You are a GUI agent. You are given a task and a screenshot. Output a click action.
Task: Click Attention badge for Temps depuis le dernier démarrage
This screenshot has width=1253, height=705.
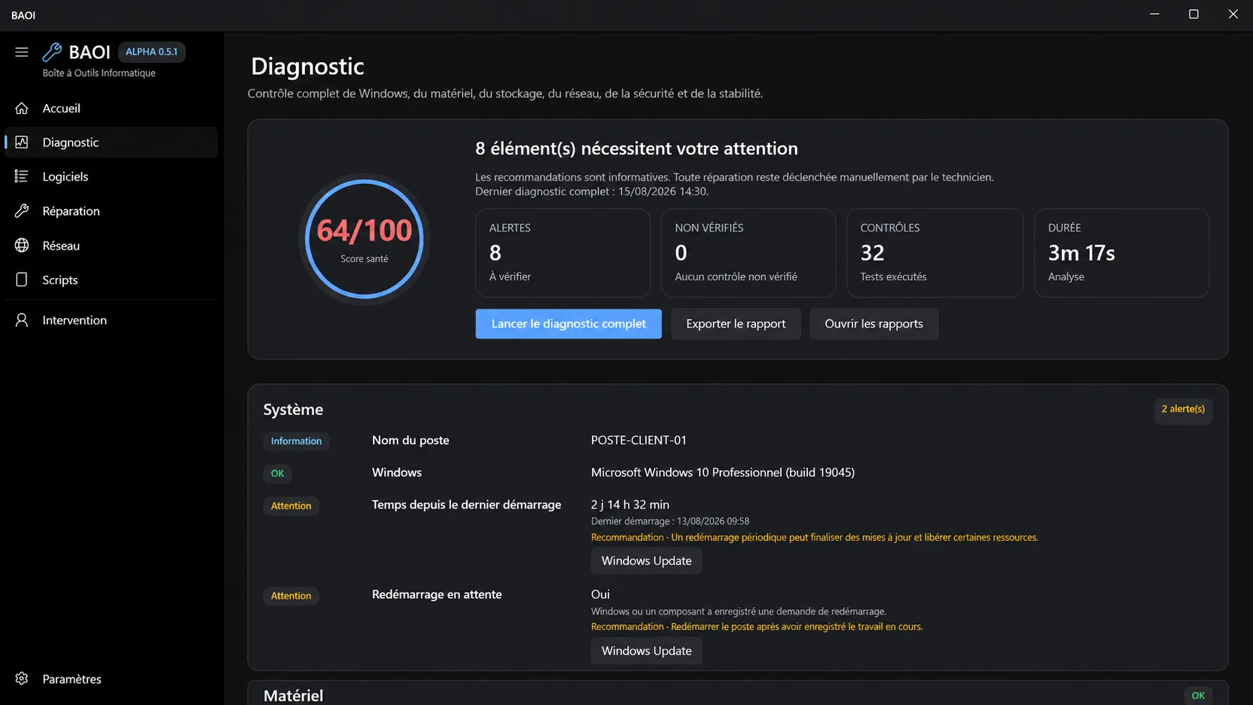click(291, 506)
